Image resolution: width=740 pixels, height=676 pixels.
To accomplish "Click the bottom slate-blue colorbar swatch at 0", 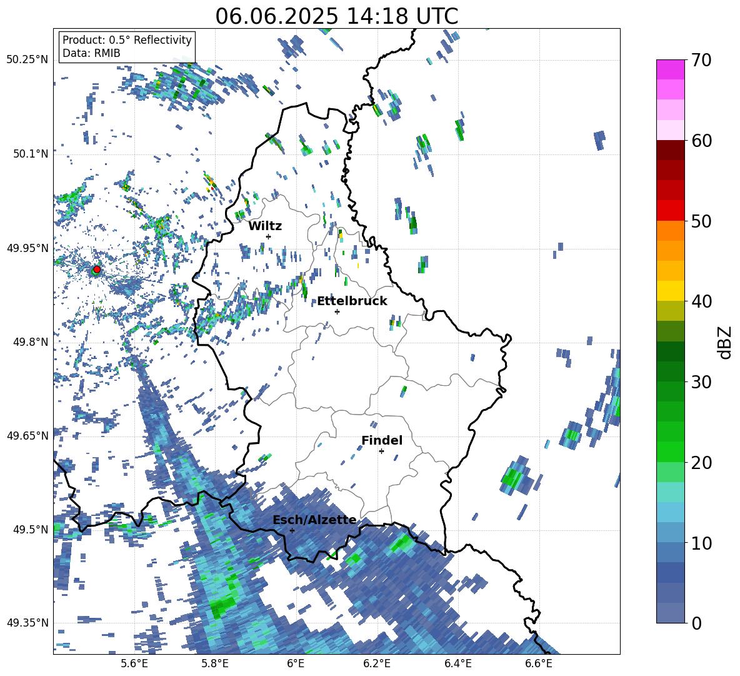I will [670, 613].
